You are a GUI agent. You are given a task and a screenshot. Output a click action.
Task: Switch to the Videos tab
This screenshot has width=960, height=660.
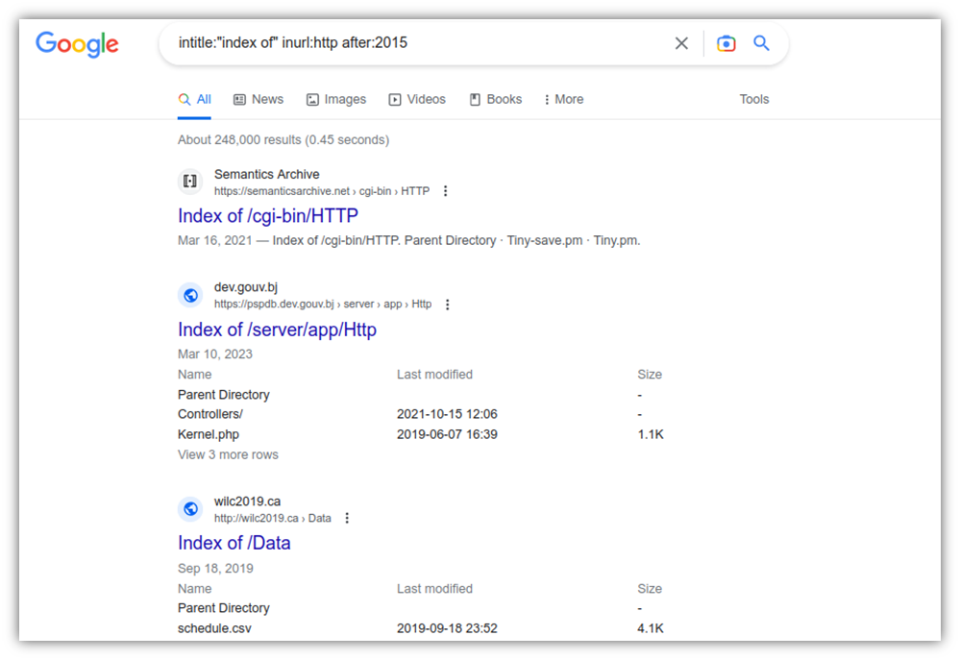417,99
